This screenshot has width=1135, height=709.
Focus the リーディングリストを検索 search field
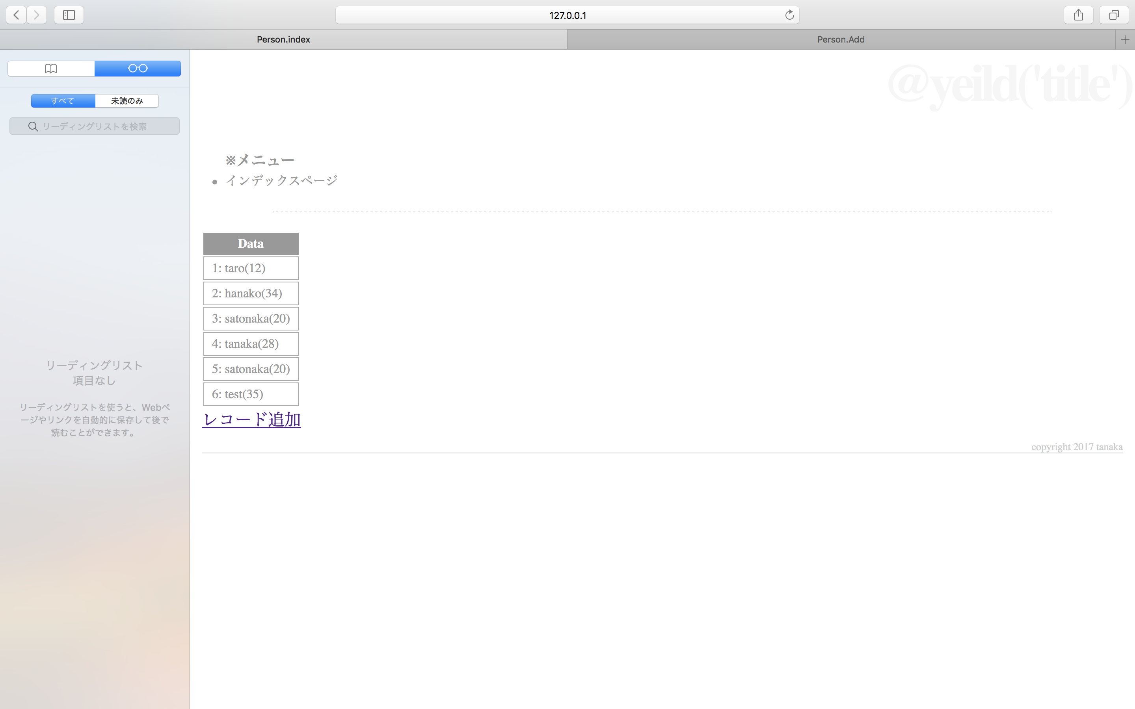pos(94,126)
